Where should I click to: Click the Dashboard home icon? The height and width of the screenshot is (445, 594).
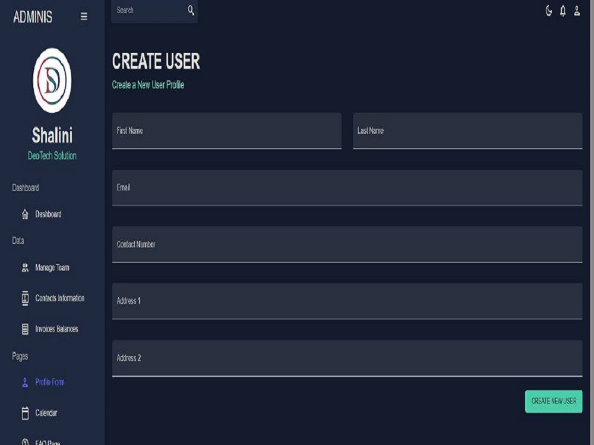(x=25, y=215)
